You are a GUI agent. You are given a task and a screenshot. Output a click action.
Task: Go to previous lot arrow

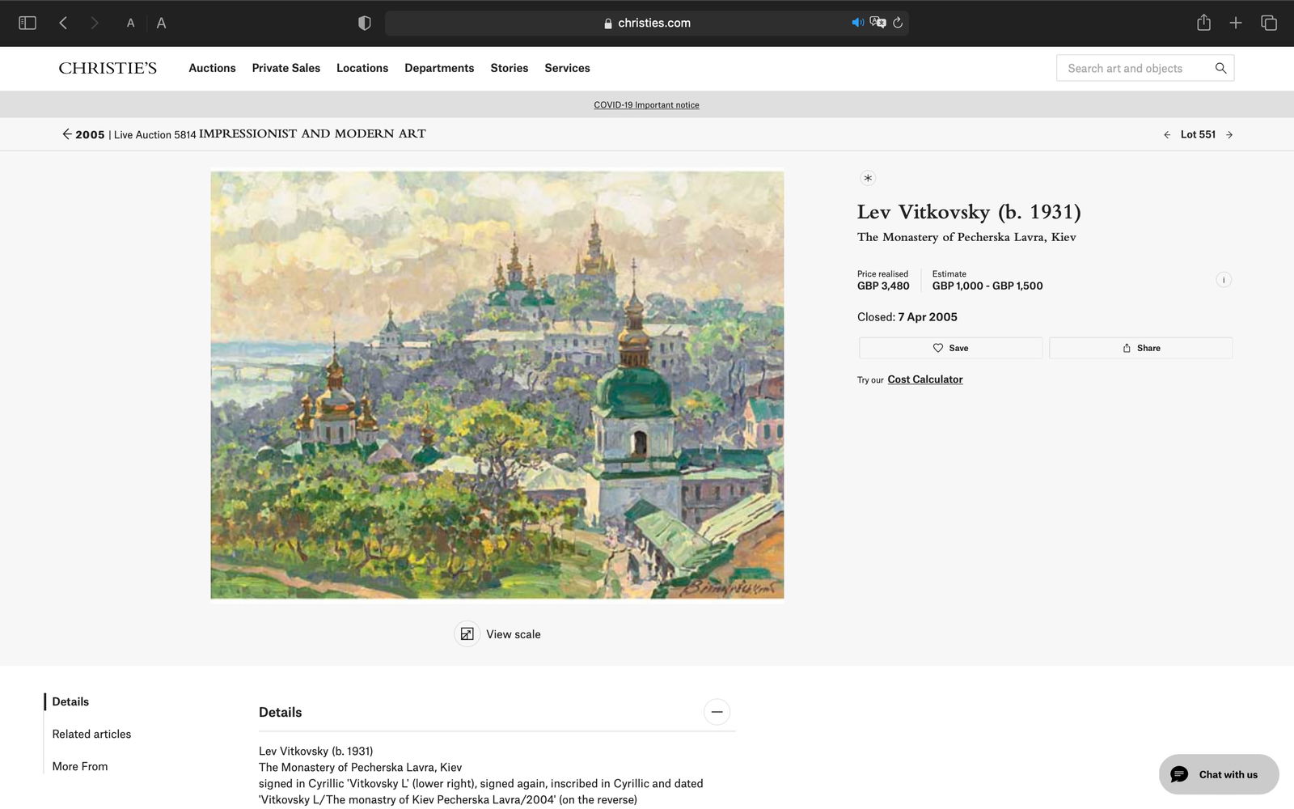1167,135
